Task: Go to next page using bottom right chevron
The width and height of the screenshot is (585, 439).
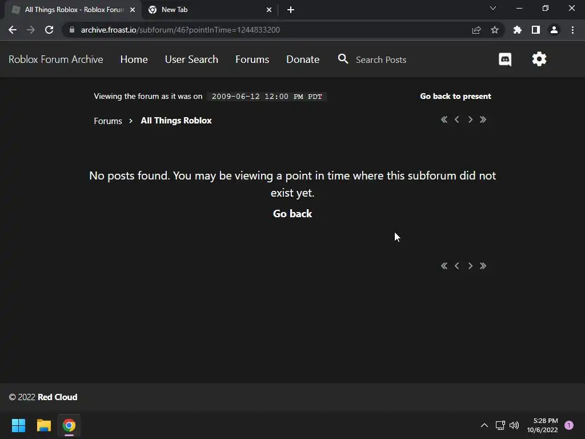Action: tap(470, 266)
